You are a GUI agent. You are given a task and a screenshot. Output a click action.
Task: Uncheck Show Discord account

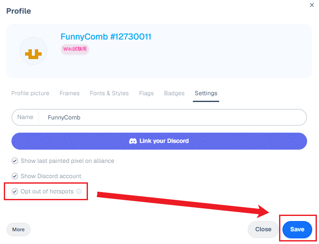pyautogui.click(x=14, y=176)
